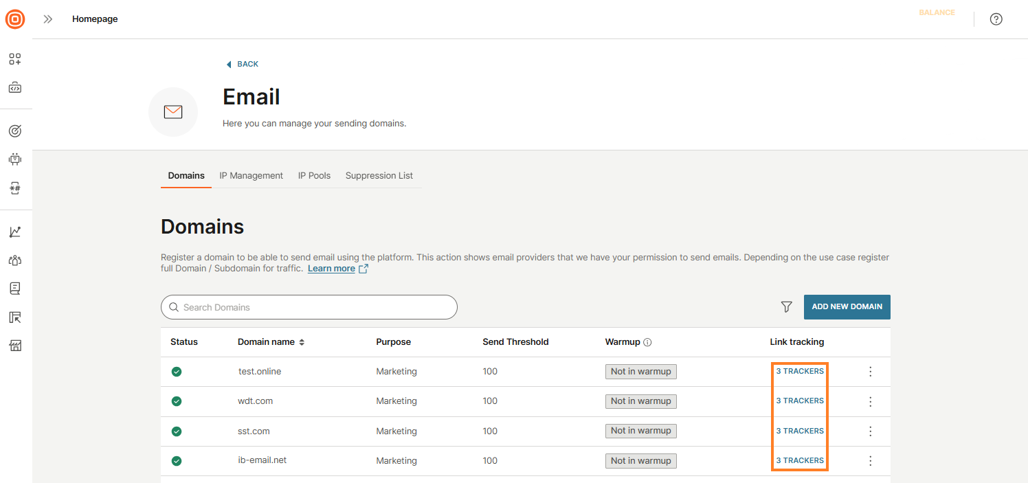Click the target/goals icon in sidebar
1028x483 pixels.
14,130
